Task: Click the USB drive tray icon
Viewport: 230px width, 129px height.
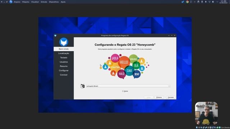Action: click(202, 2)
